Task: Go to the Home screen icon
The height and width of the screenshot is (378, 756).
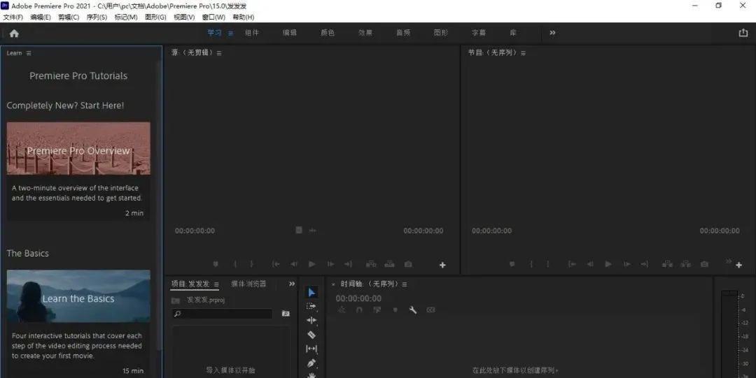Action: pyautogui.click(x=14, y=34)
